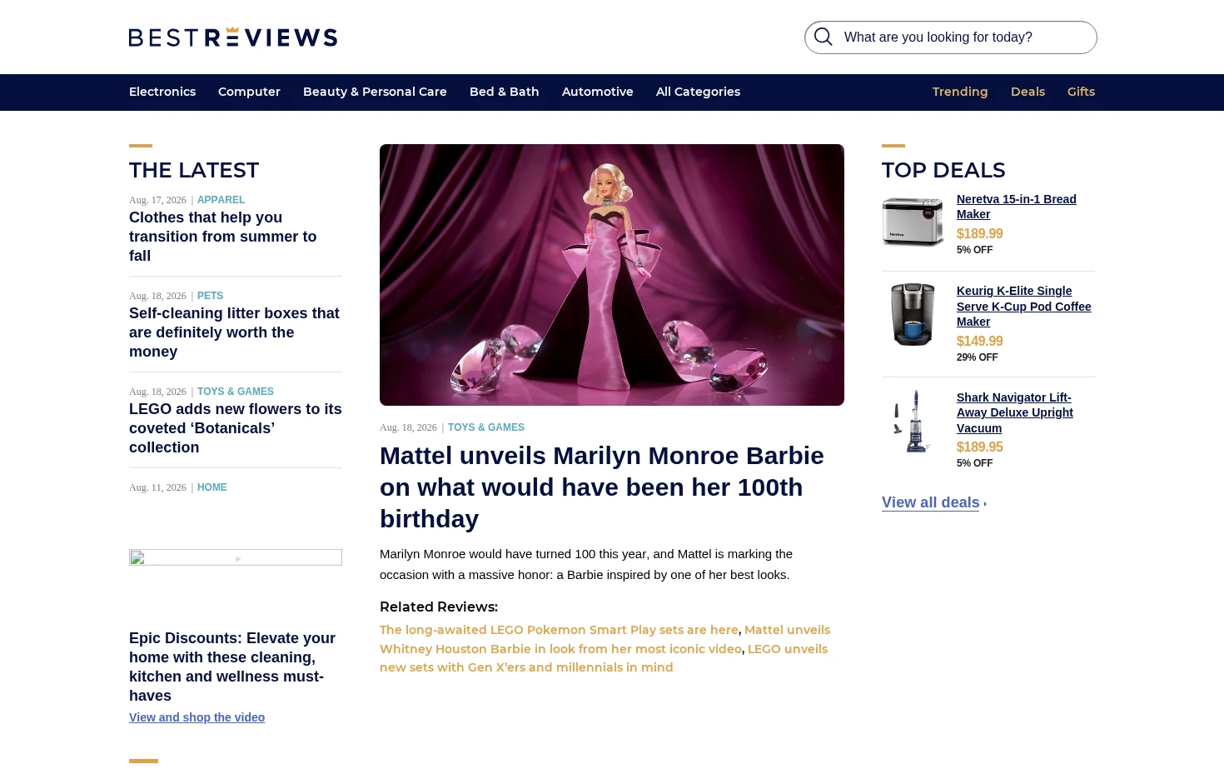Open Keurig K-Elite Coffee Maker deal

coord(1024,307)
